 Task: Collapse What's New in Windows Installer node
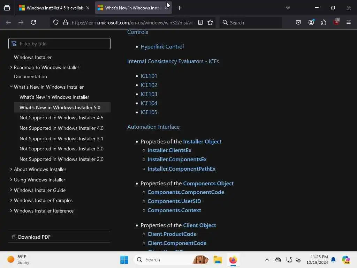point(11,87)
